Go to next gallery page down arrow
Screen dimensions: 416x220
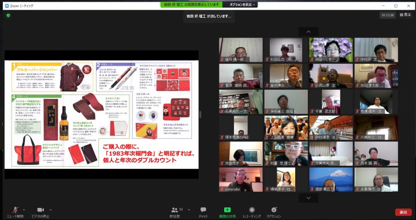pyautogui.click(x=309, y=198)
